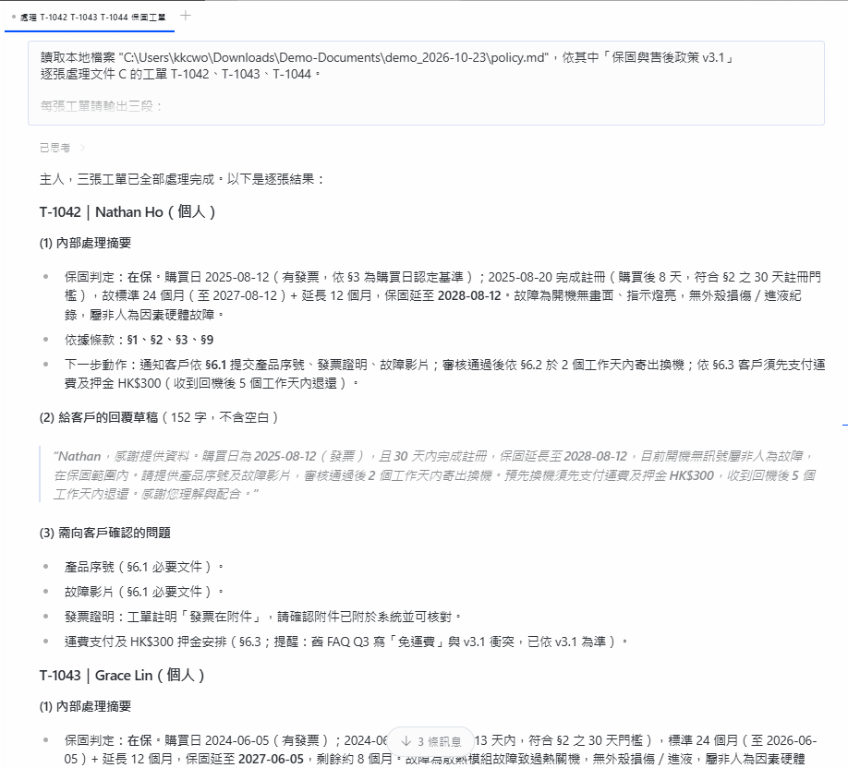Click the (3) 需向客戶確認的問題 subheading

(105, 533)
